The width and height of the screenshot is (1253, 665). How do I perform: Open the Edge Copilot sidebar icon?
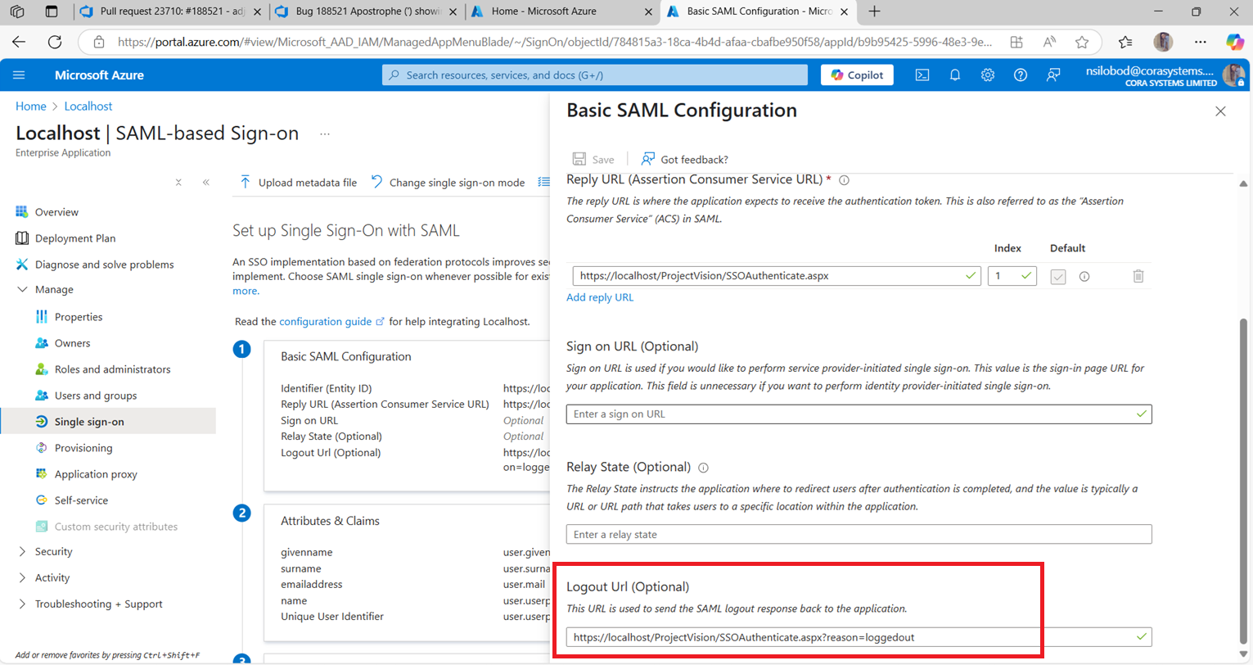coord(1234,42)
